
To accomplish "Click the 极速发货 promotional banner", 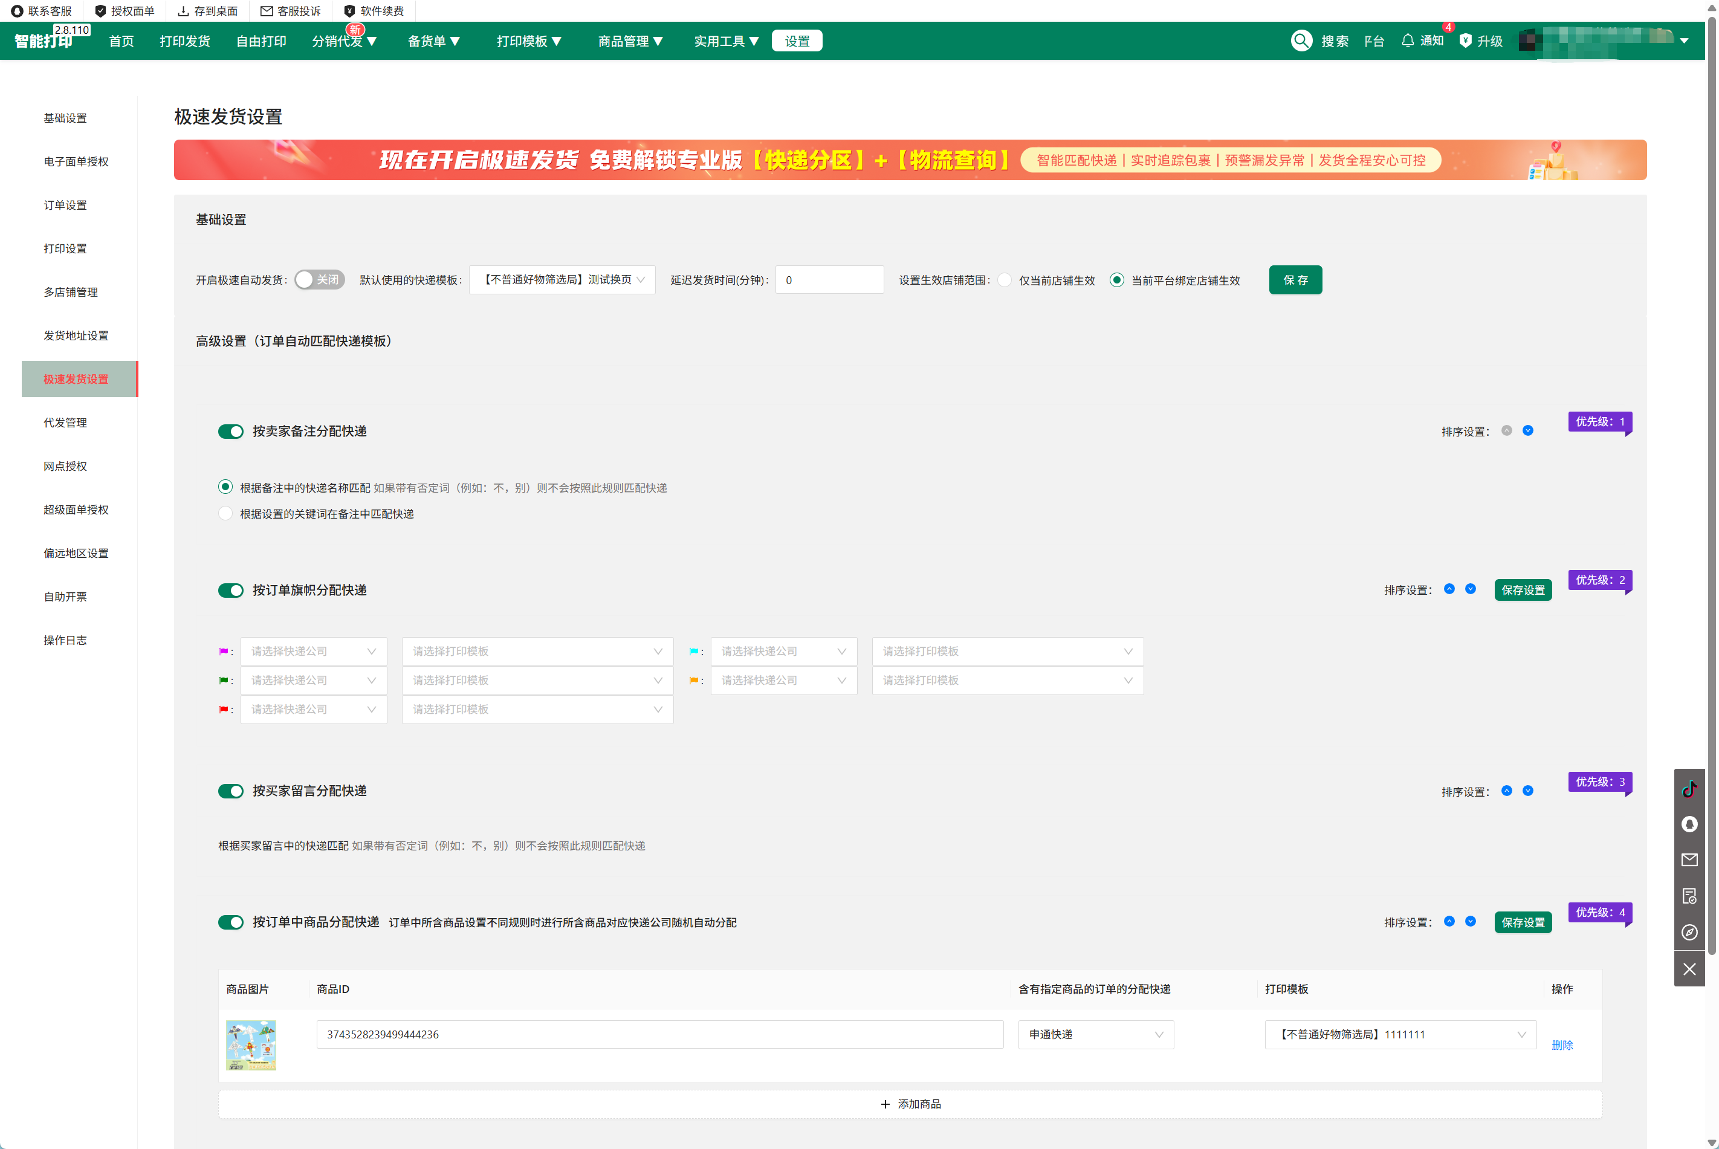I will (910, 160).
